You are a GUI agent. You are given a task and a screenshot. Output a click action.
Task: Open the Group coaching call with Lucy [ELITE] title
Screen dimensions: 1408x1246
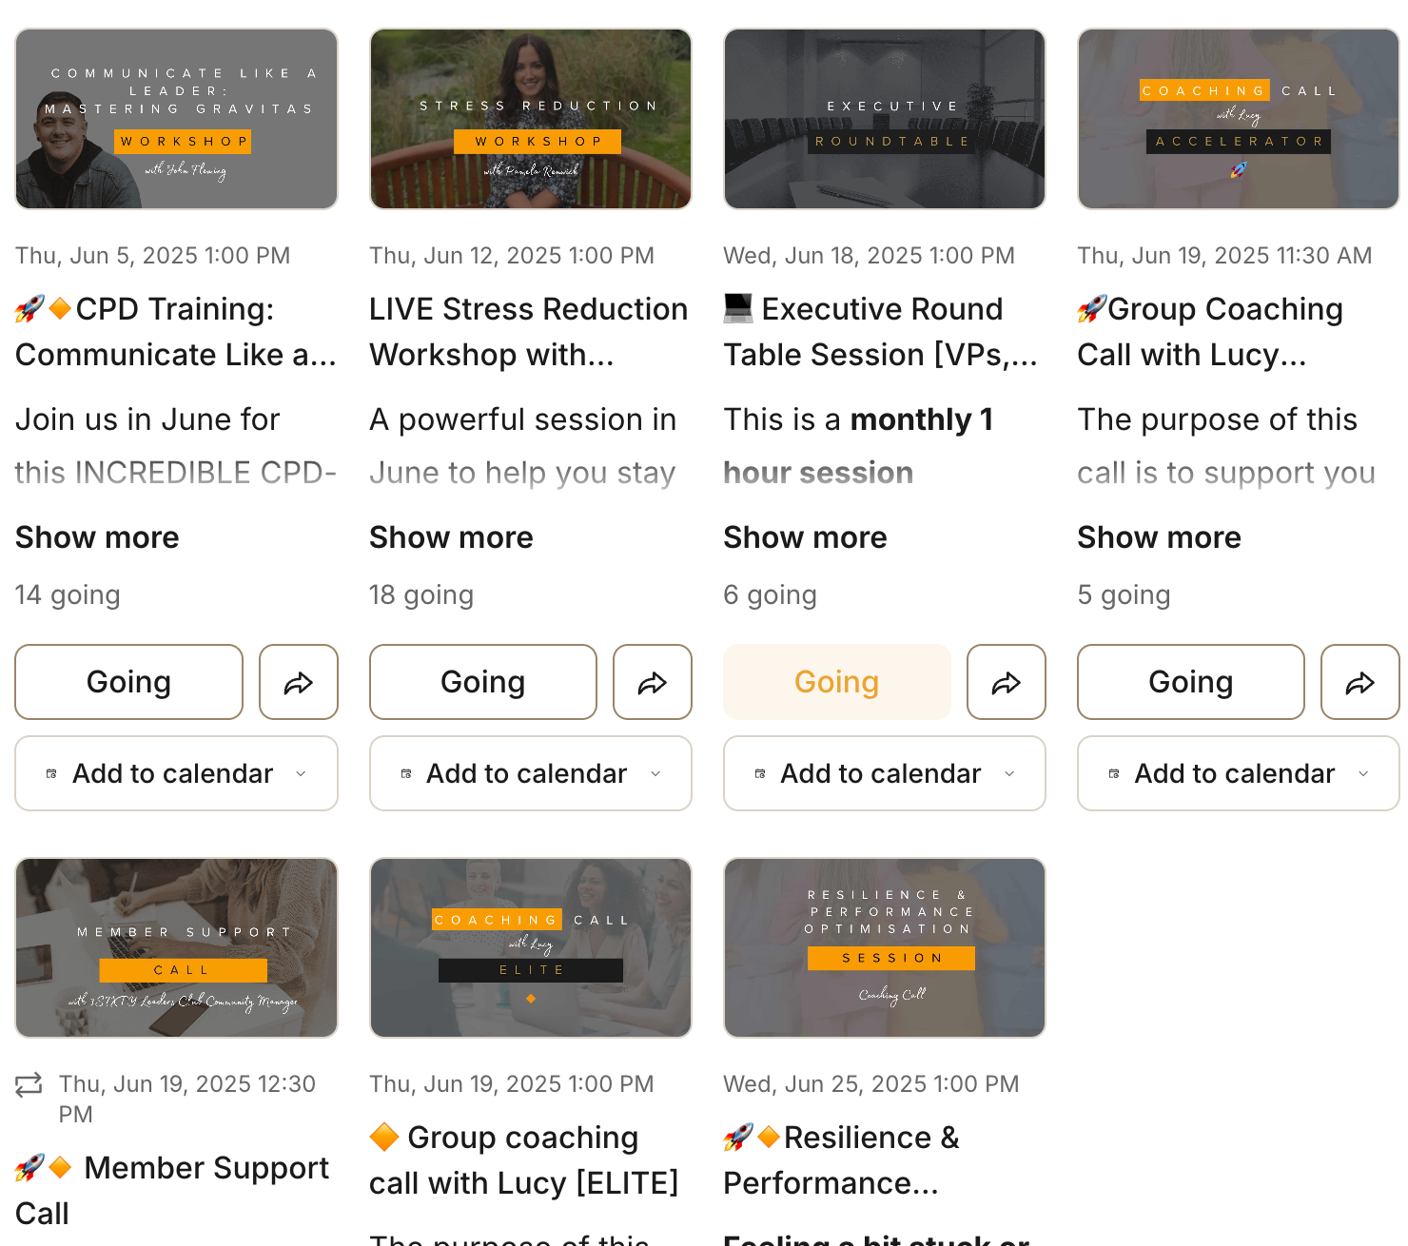(524, 1160)
